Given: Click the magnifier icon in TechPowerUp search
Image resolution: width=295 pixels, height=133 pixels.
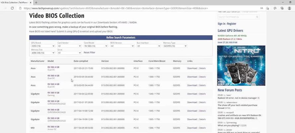Looking at the screenshot, I should pos(257,17).
